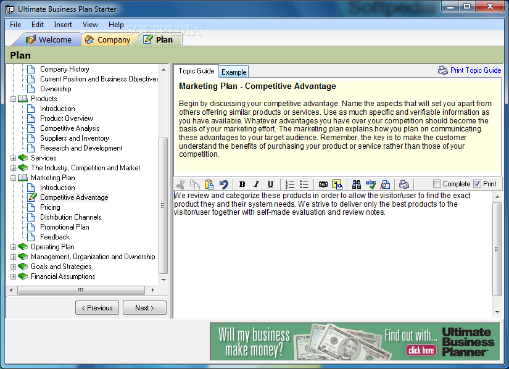Click 'click here' in the ad banner

421,350
